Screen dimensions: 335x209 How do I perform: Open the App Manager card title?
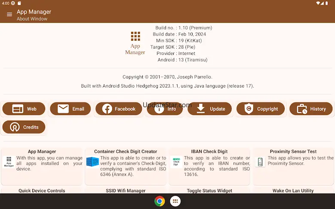click(42, 151)
